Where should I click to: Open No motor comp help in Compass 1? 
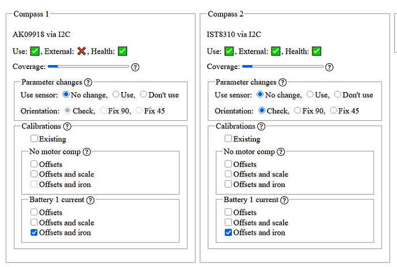[87, 152]
